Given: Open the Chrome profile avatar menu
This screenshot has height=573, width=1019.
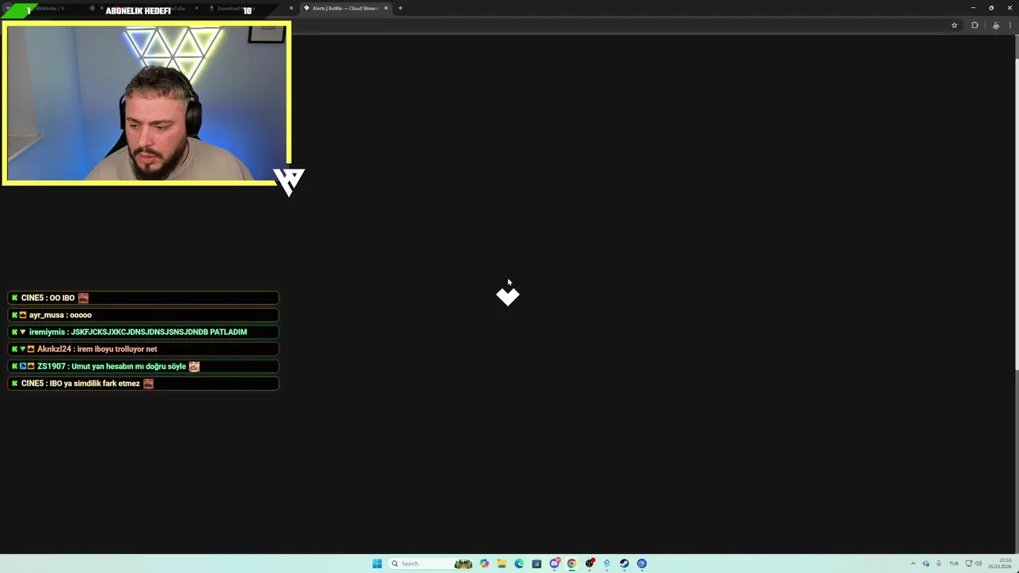Looking at the screenshot, I should (x=995, y=25).
